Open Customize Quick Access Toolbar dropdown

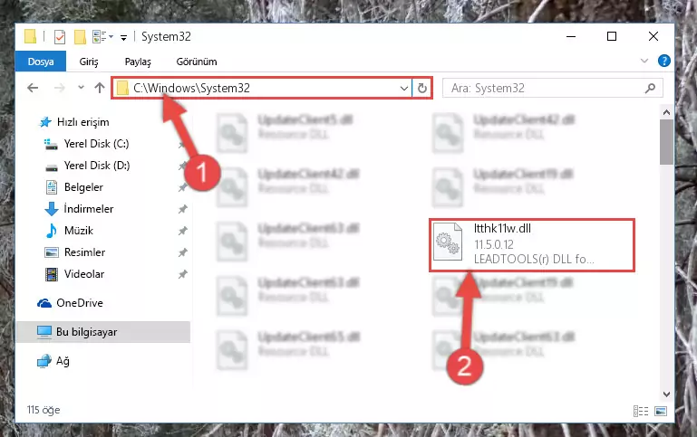click(x=123, y=38)
